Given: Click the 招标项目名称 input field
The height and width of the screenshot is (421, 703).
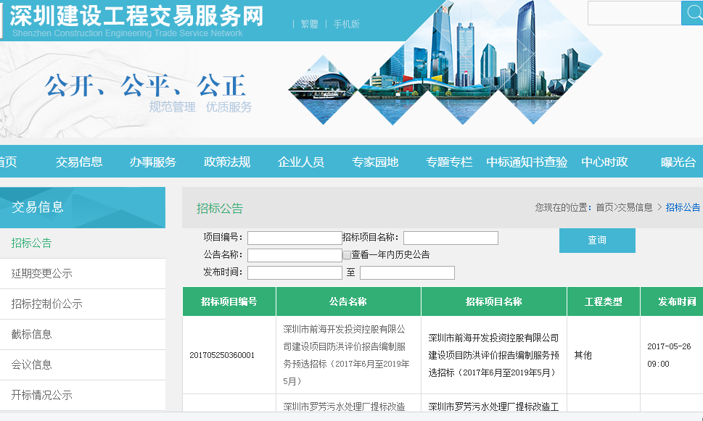Looking at the screenshot, I should tap(451, 238).
